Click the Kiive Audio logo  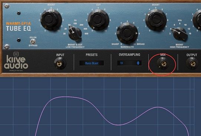point(16,62)
